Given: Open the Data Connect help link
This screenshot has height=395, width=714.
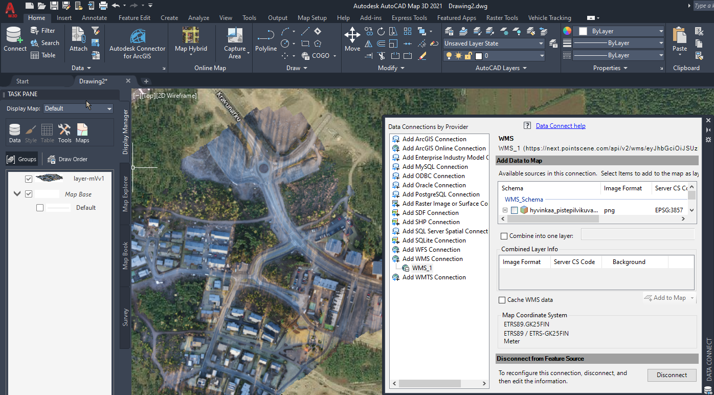Looking at the screenshot, I should click(561, 126).
